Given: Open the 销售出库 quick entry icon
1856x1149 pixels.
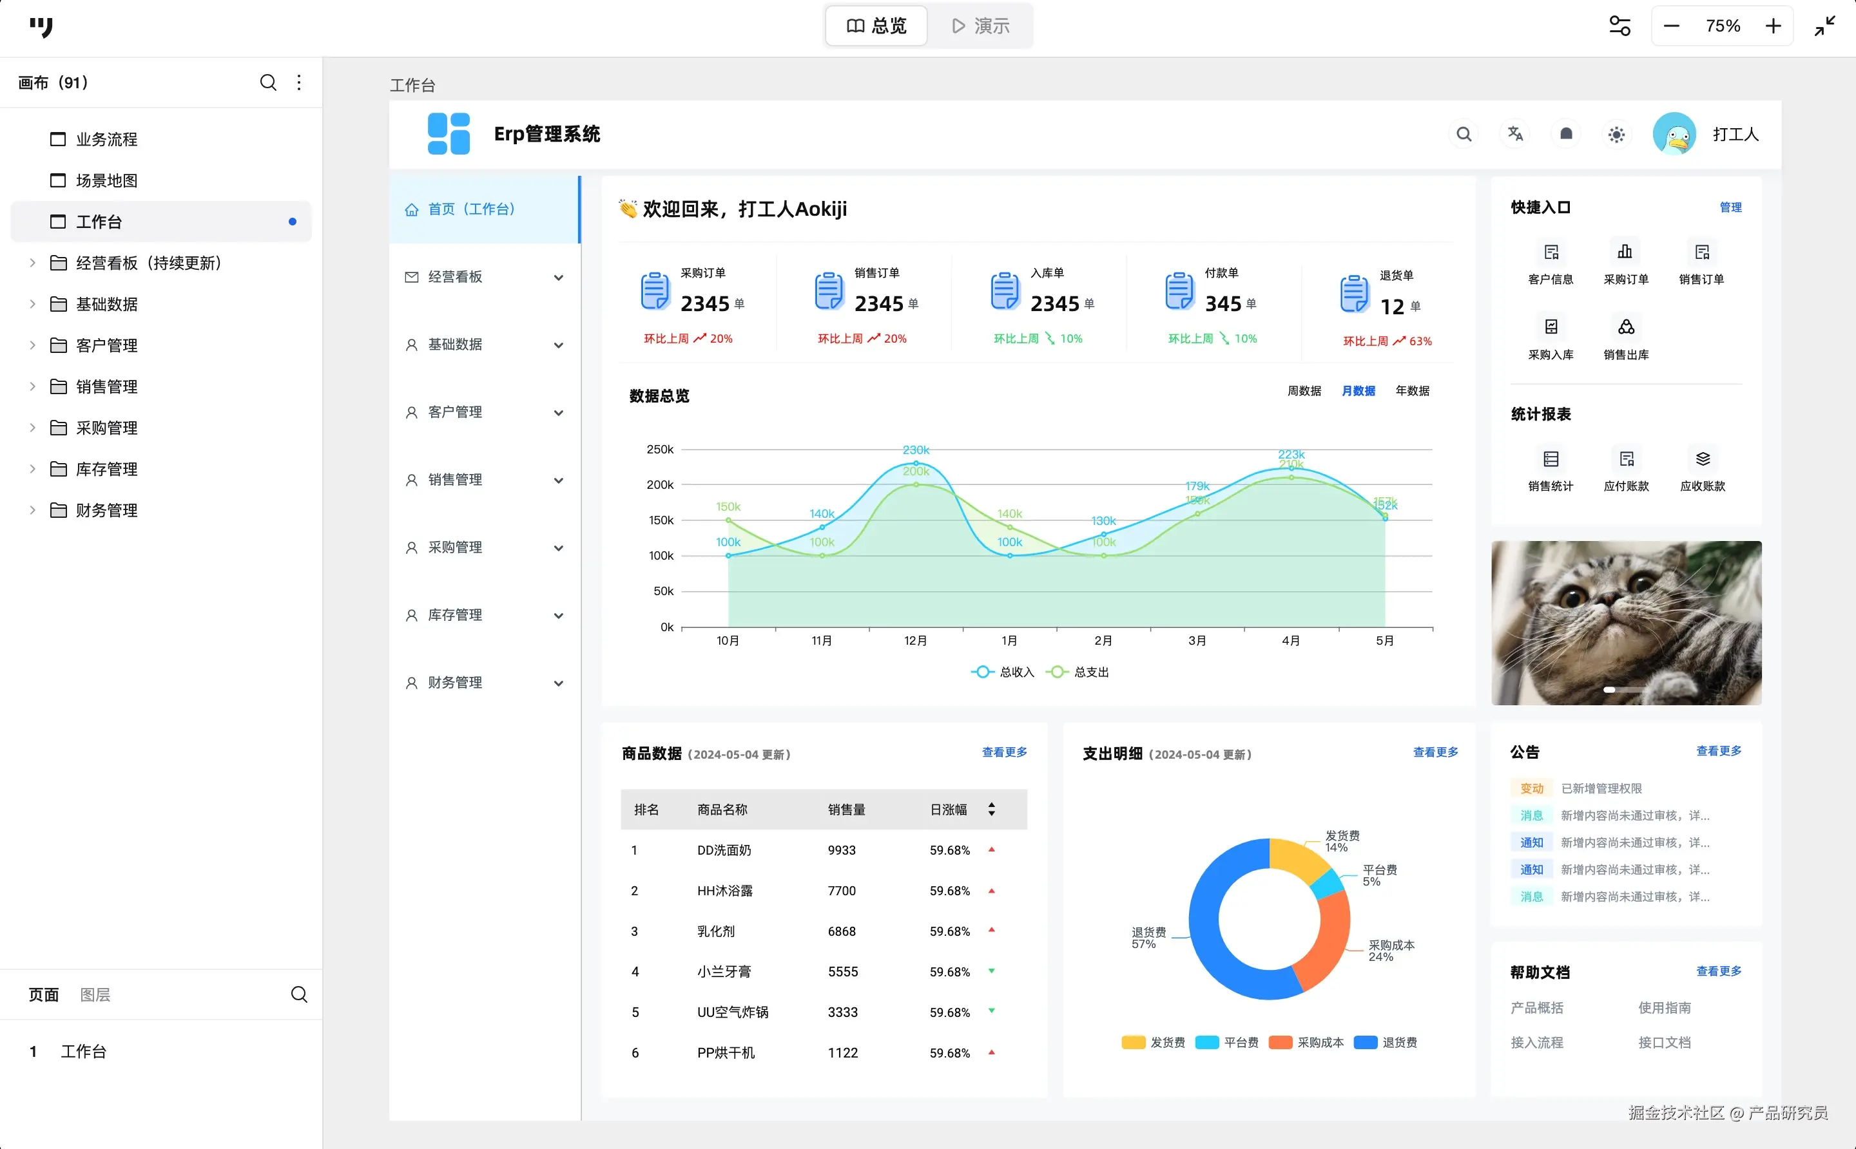Looking at the screenshot, I should [1626, 328].
